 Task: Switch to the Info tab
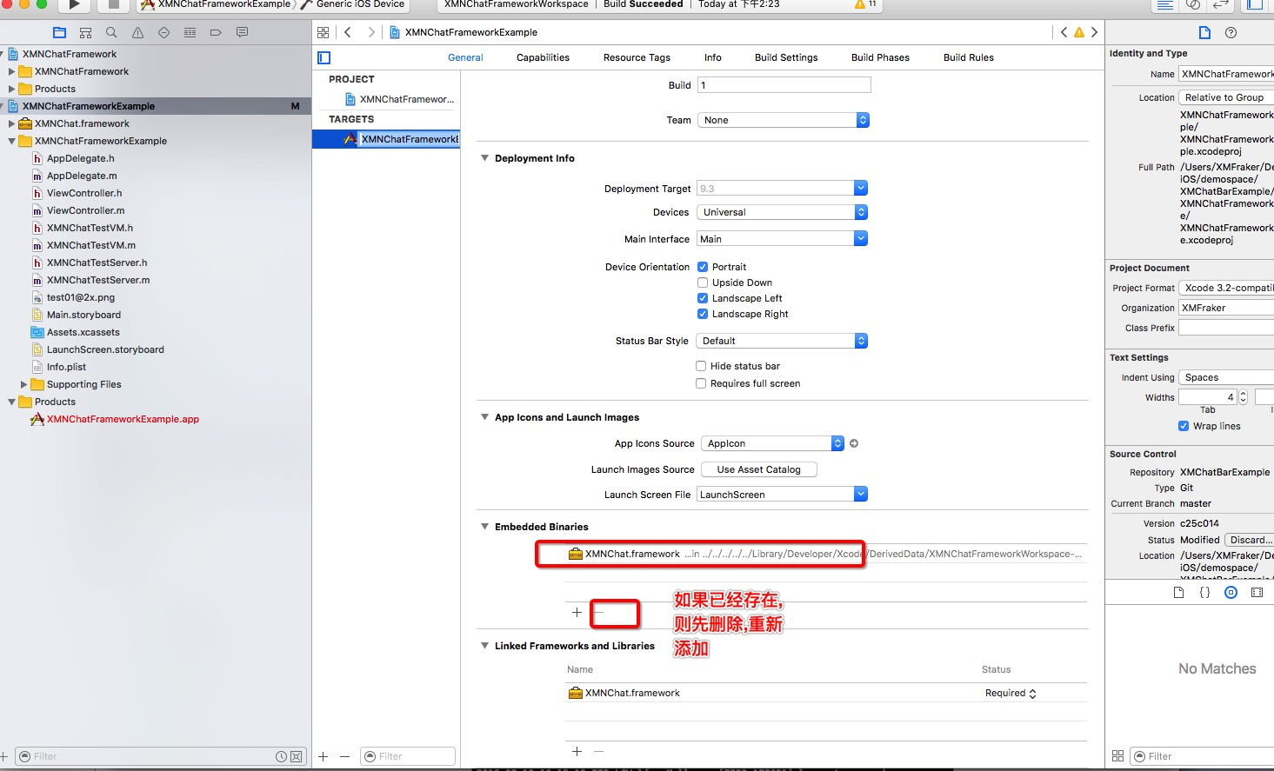point(712,57)
